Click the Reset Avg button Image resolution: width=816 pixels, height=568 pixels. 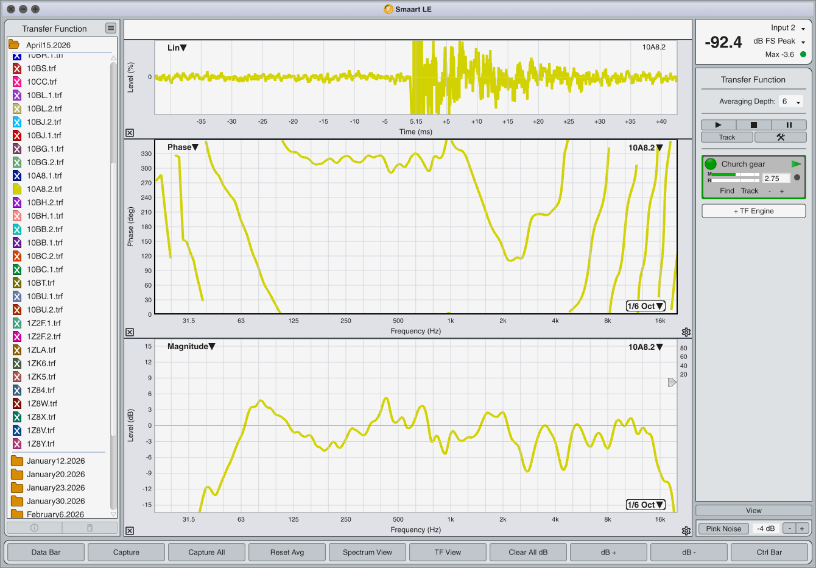click(x=287, y=552)
